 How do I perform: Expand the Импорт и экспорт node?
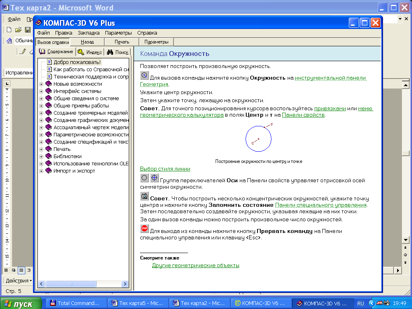[x=41, y=171]
